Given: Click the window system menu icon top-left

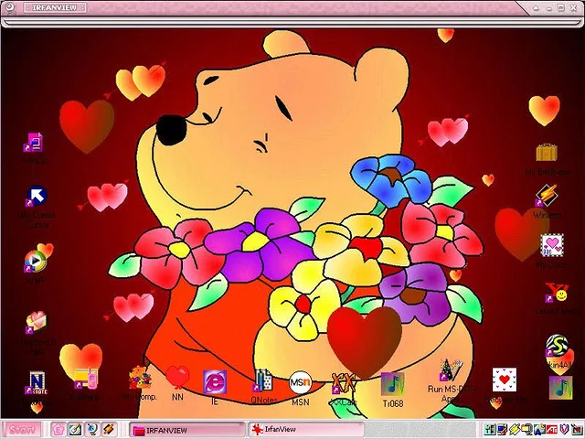Looking at the screenshot, I should [x=10, y=7].
